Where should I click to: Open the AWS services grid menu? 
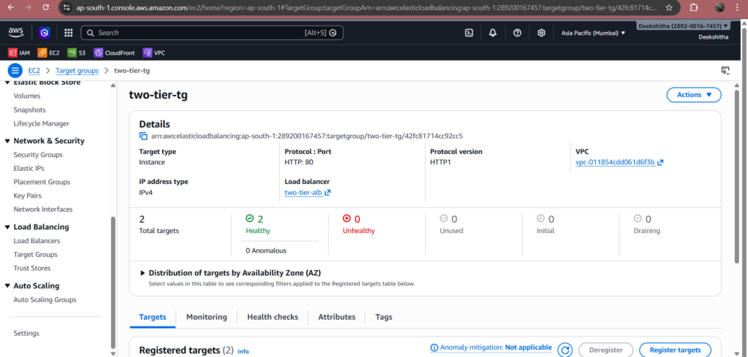click(68, 33)
